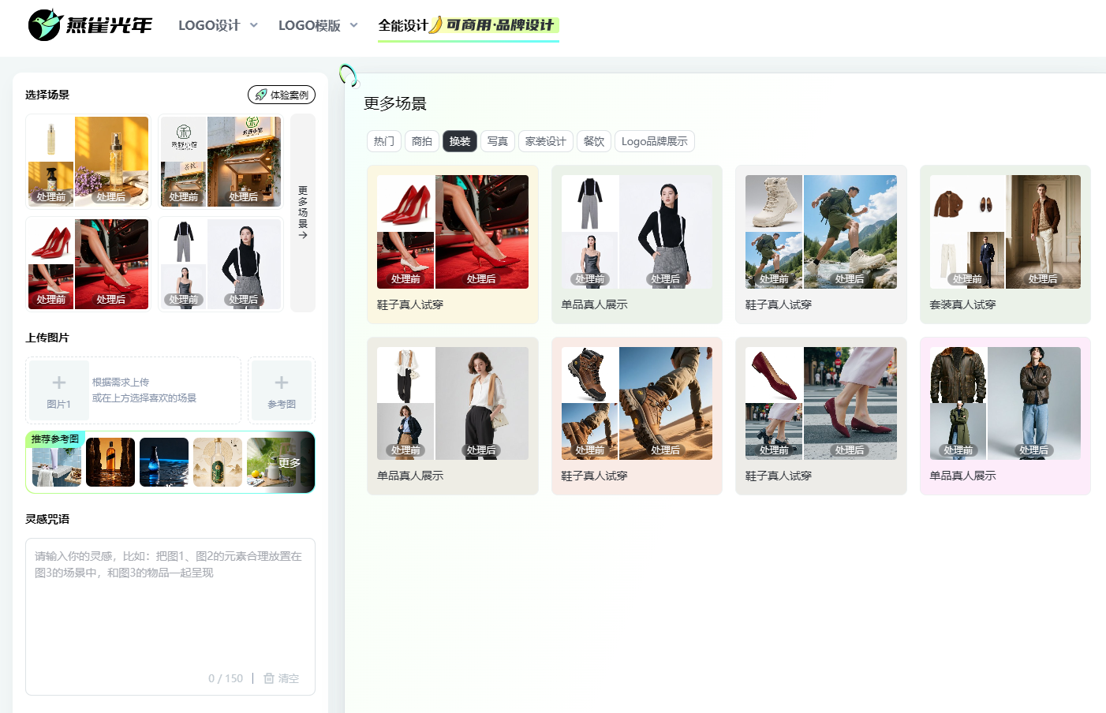
Task: Click 更多 in recommended reference images
Action: click(289, 463)
